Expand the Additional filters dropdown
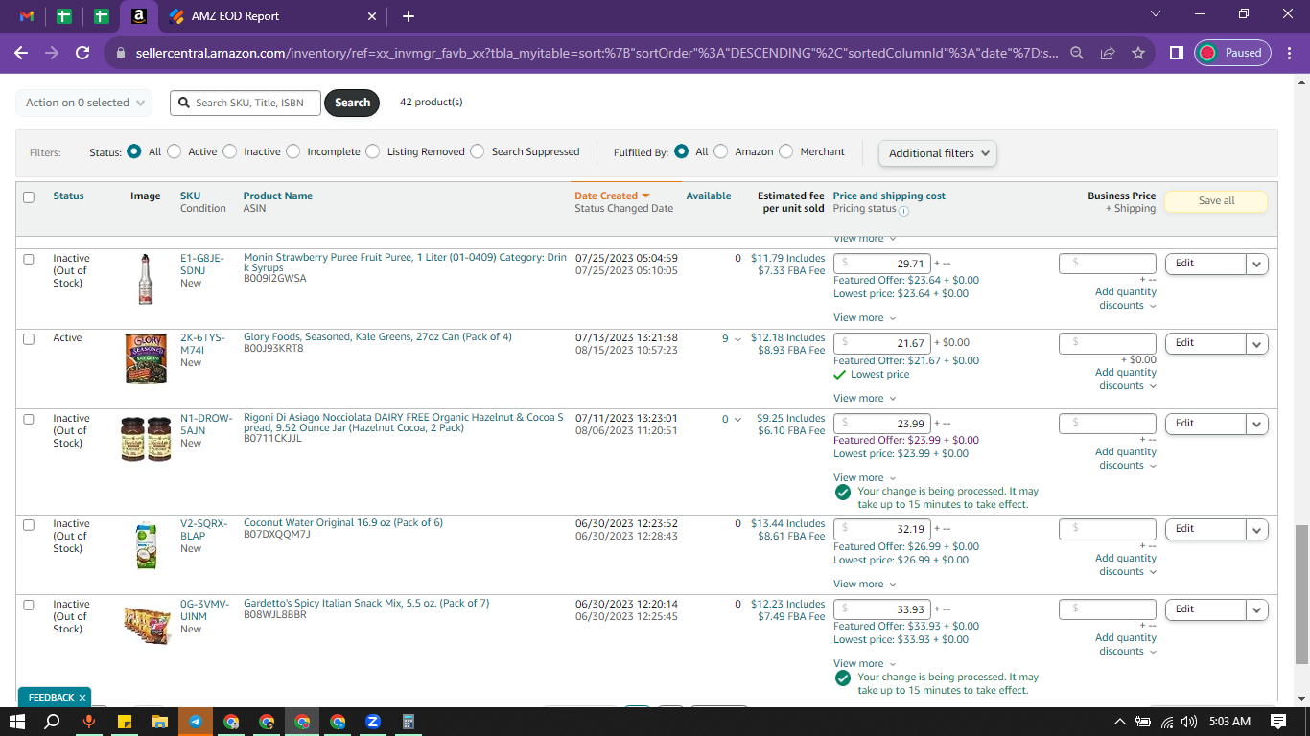Image resolution: width=1310 pixels, height=736 pixels. 938,153
